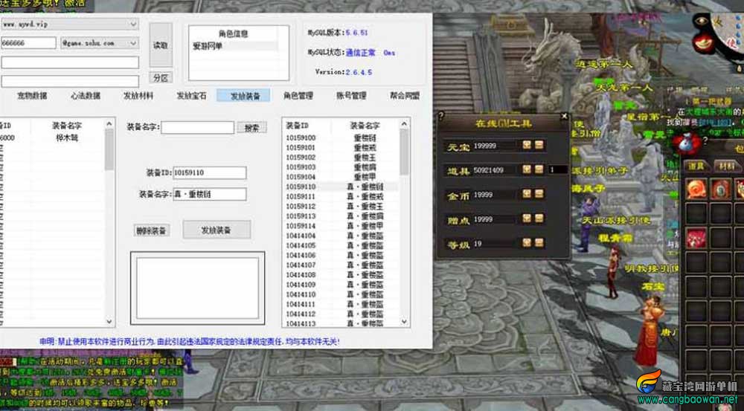Click the 等级 value field showing 19

(x=496, y=243)
